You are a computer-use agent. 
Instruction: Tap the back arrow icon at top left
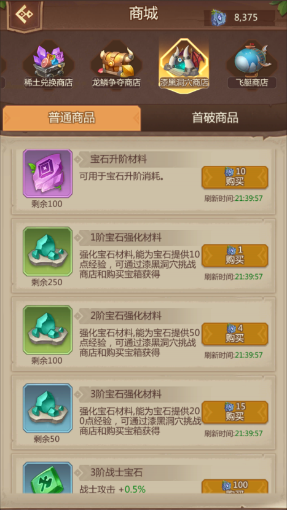point(25,14)
